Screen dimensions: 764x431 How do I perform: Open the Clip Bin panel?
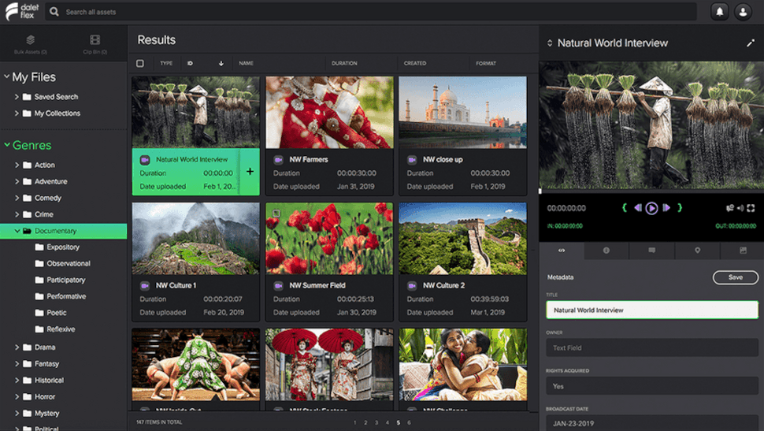point(95,44)
